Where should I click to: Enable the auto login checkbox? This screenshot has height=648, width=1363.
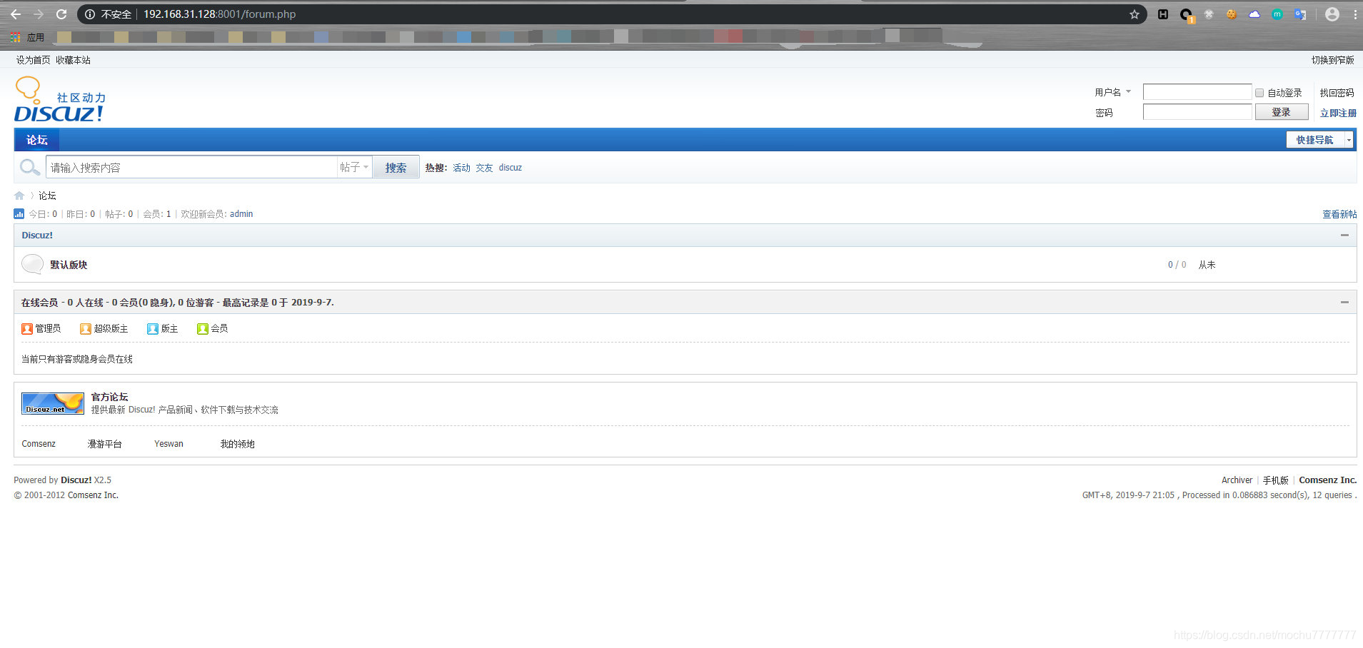tap(1259, 93)
